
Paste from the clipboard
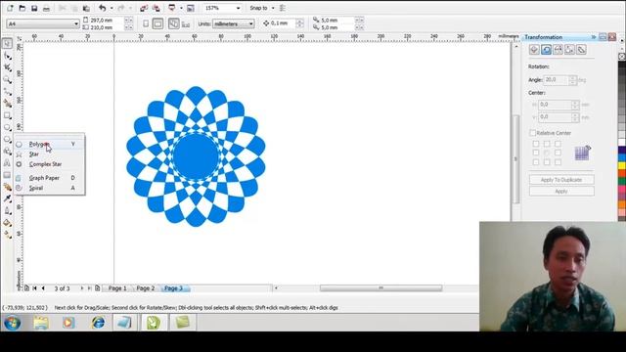tap(86, 8)
